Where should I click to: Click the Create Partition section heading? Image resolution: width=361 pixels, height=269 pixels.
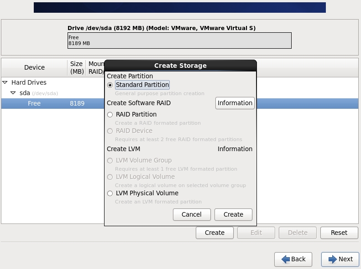130,76
